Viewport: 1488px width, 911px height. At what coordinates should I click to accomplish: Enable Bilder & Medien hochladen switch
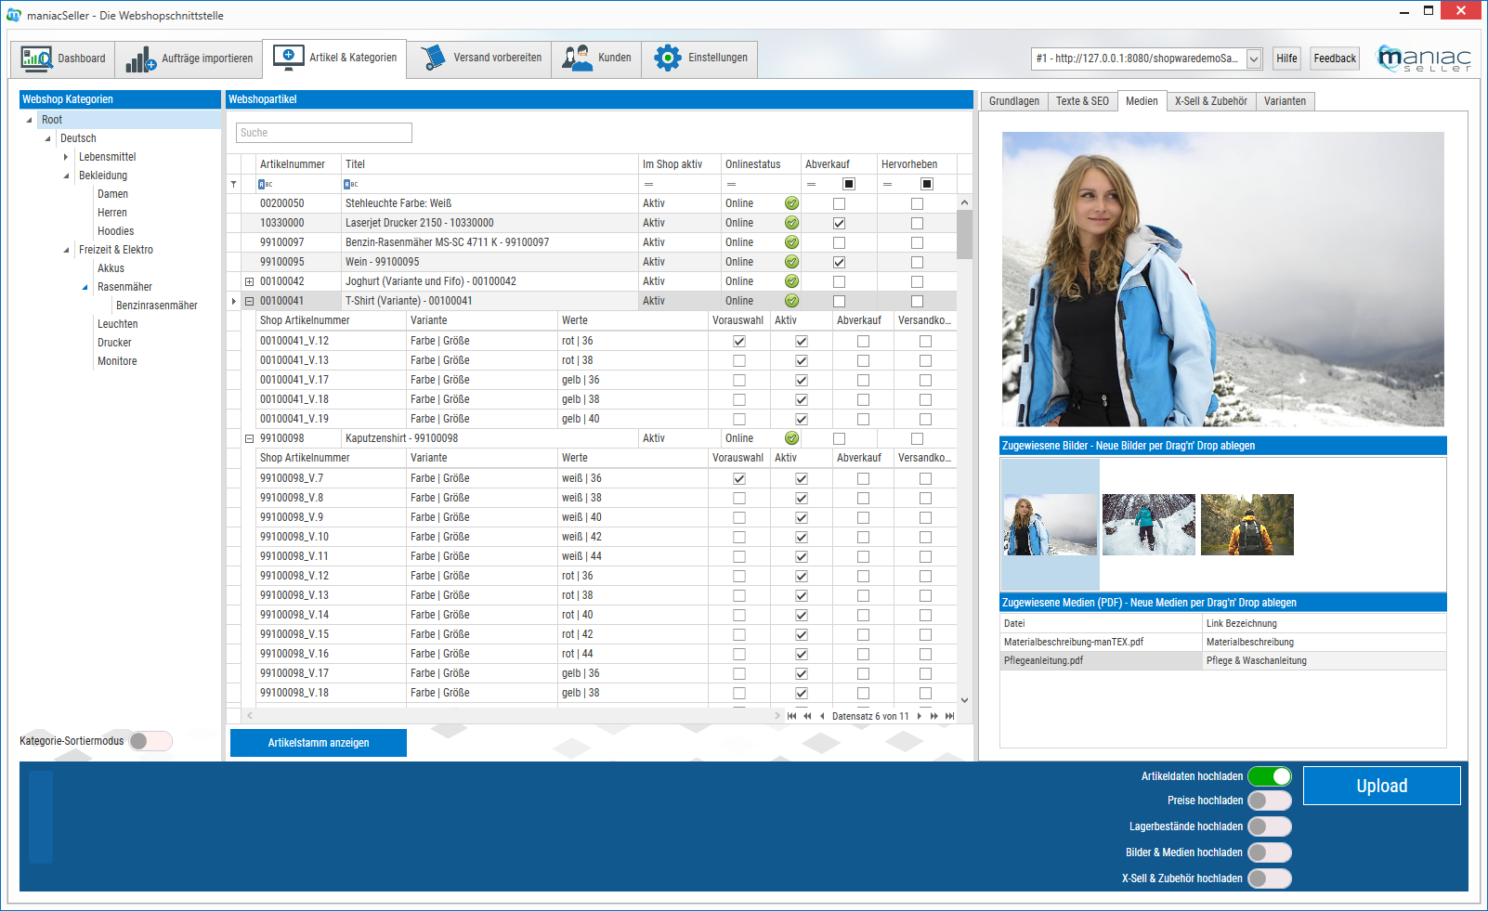click(1269, 852)
